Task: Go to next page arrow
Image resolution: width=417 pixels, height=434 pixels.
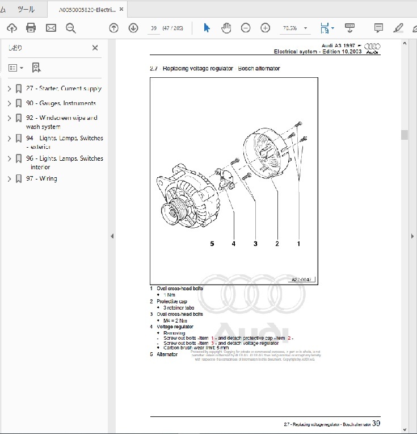Action: click(x=133, y=28)
